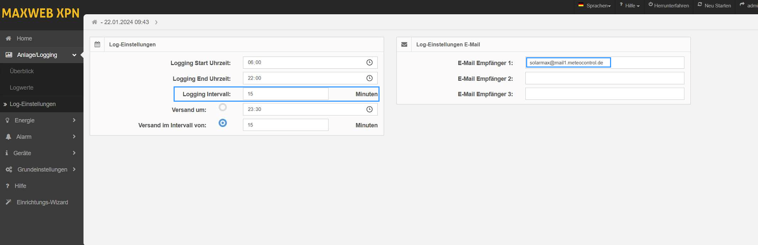
Task: Select Versand im Intervall von radio button
Action: coord(223,123)
